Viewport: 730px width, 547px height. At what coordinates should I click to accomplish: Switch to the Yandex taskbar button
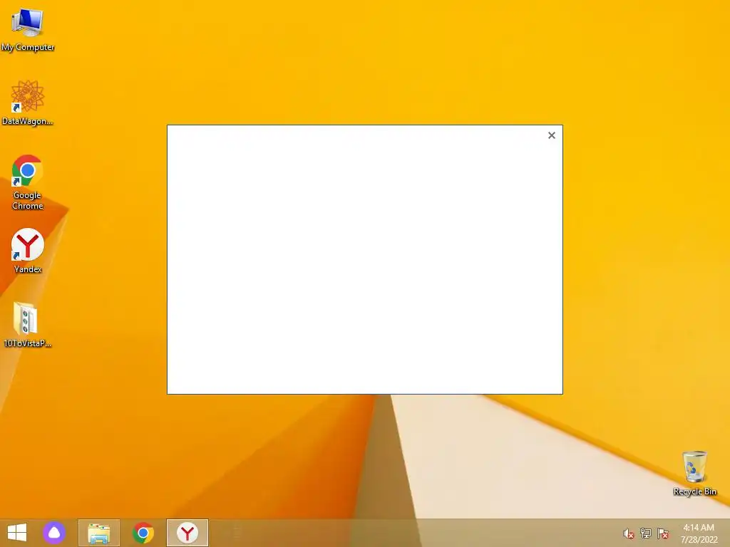(187, 533)
